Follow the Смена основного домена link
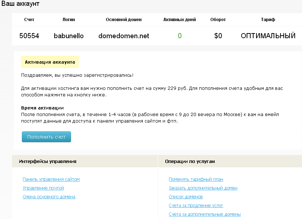The image size is (302, 219). (x=49, y=197)
